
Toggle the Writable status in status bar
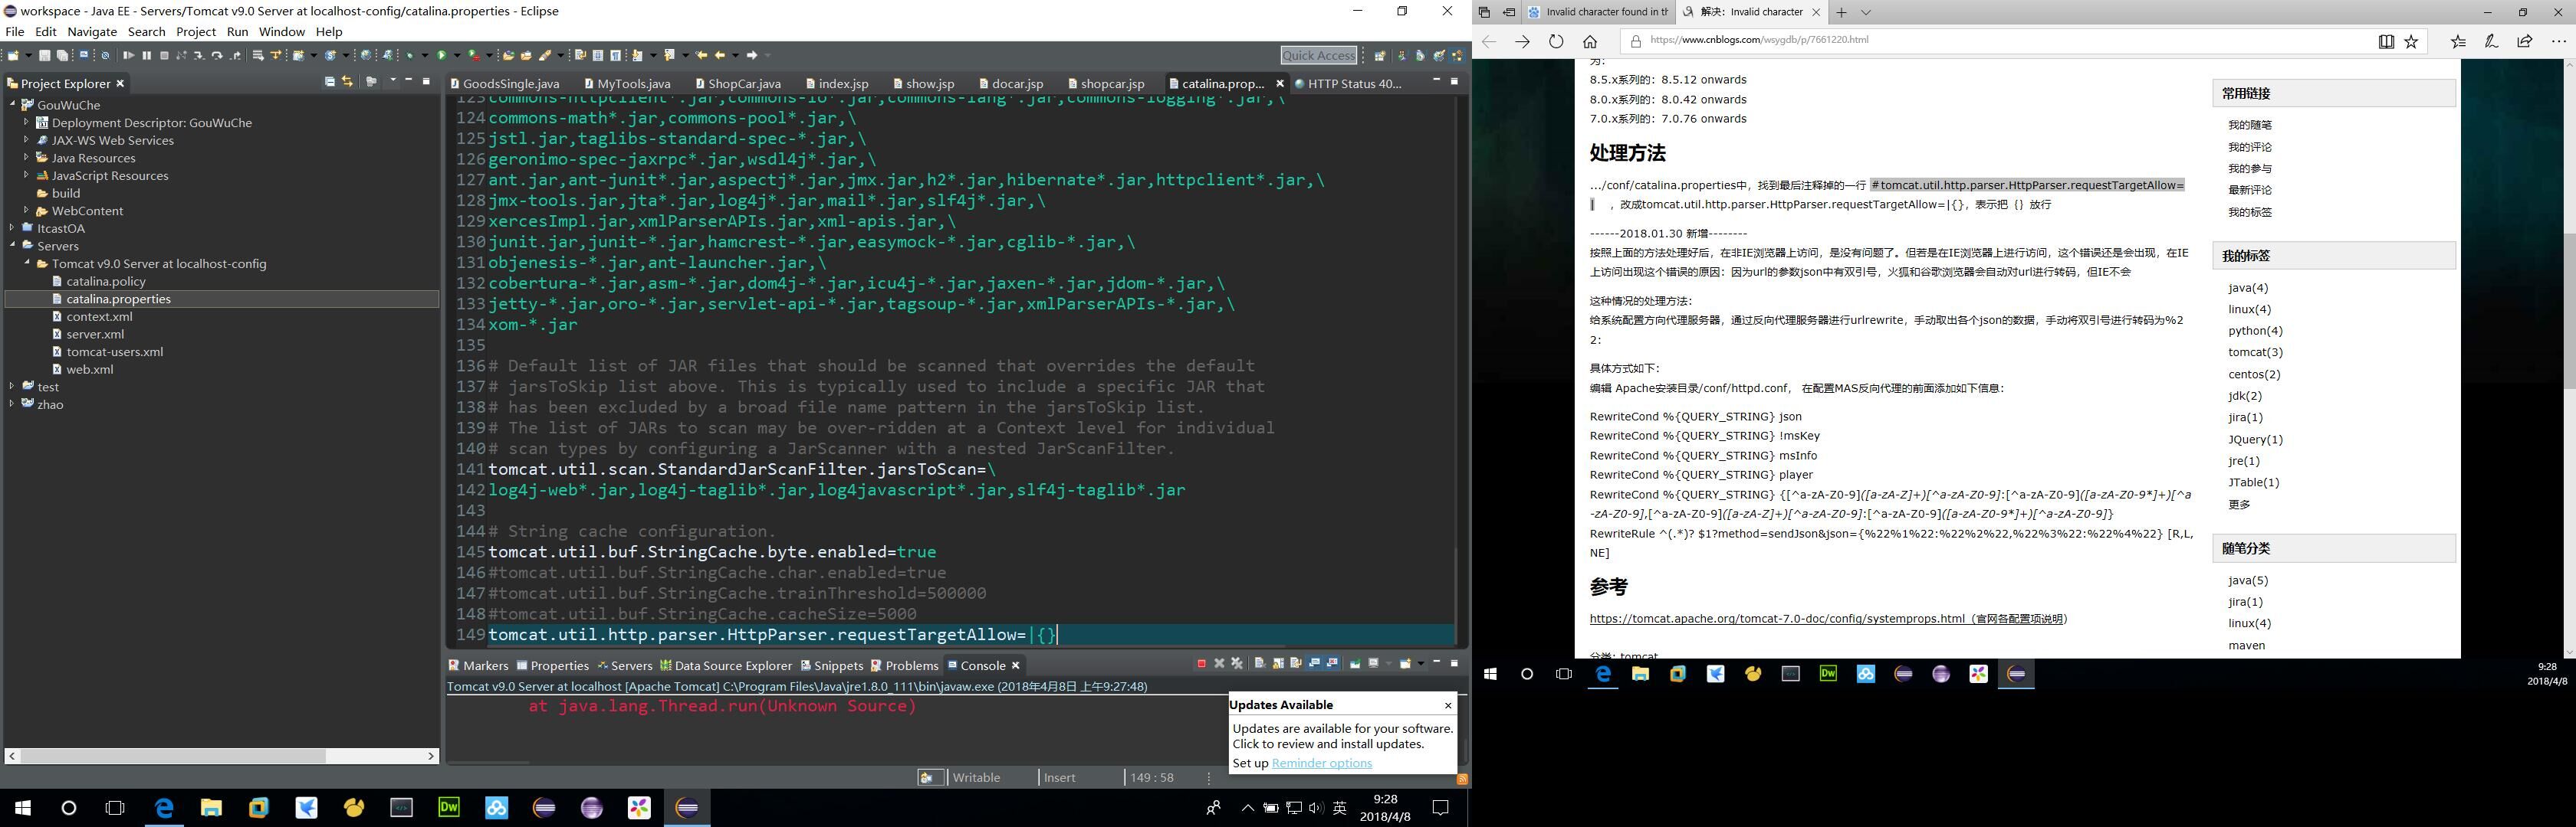(976, 778)
